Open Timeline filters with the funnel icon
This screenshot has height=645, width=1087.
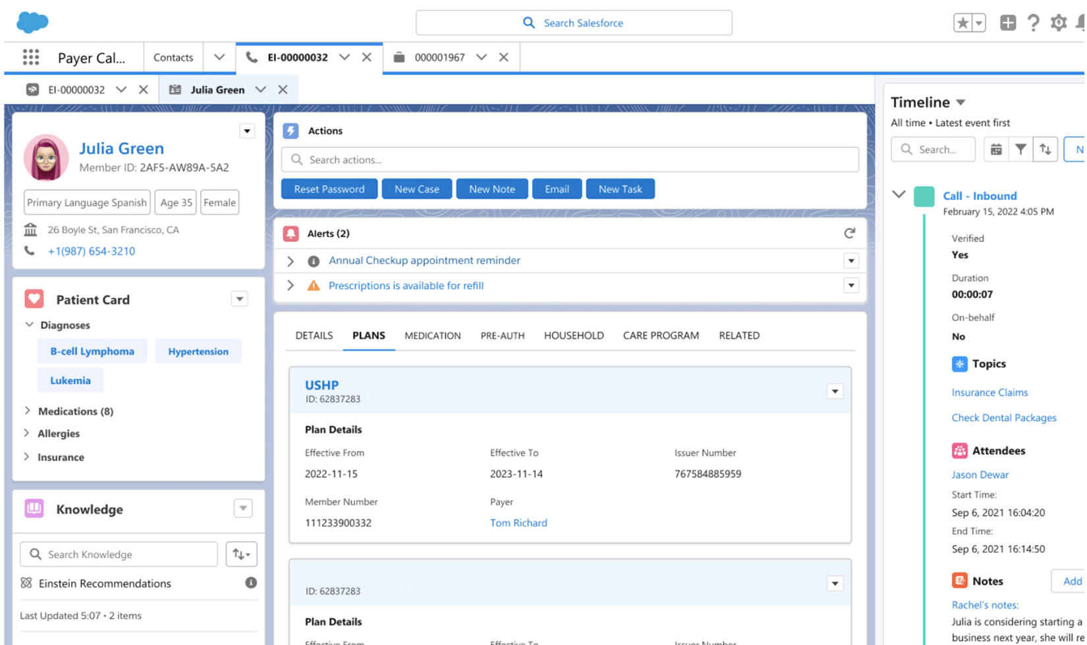pyautogui.click(x=1020, y=149)
